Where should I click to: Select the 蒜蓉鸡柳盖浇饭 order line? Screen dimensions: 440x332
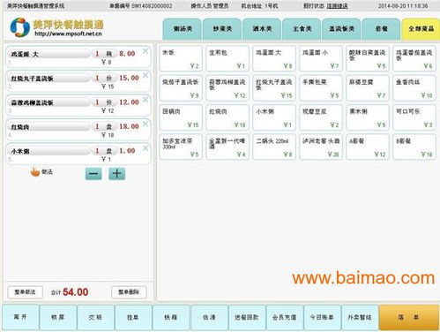tap(78, 105)
